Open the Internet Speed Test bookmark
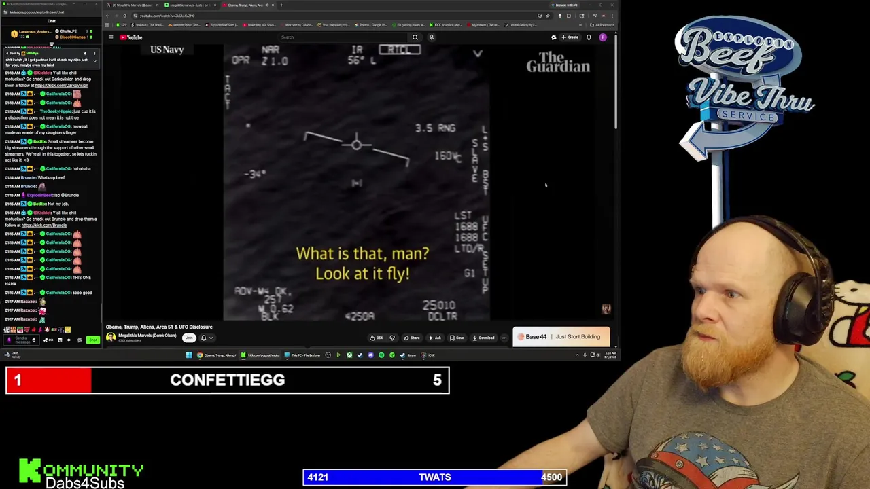The height and width of the screenshot is (489, 870). point(185,25)
